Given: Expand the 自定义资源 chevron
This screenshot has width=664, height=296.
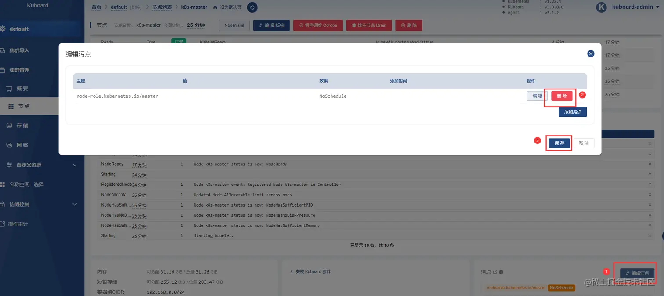Looking at the screenshot, I should [75, 165].
